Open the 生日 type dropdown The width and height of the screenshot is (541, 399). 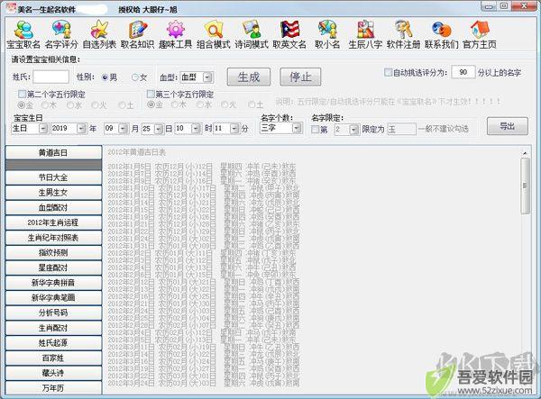[42, 129]
